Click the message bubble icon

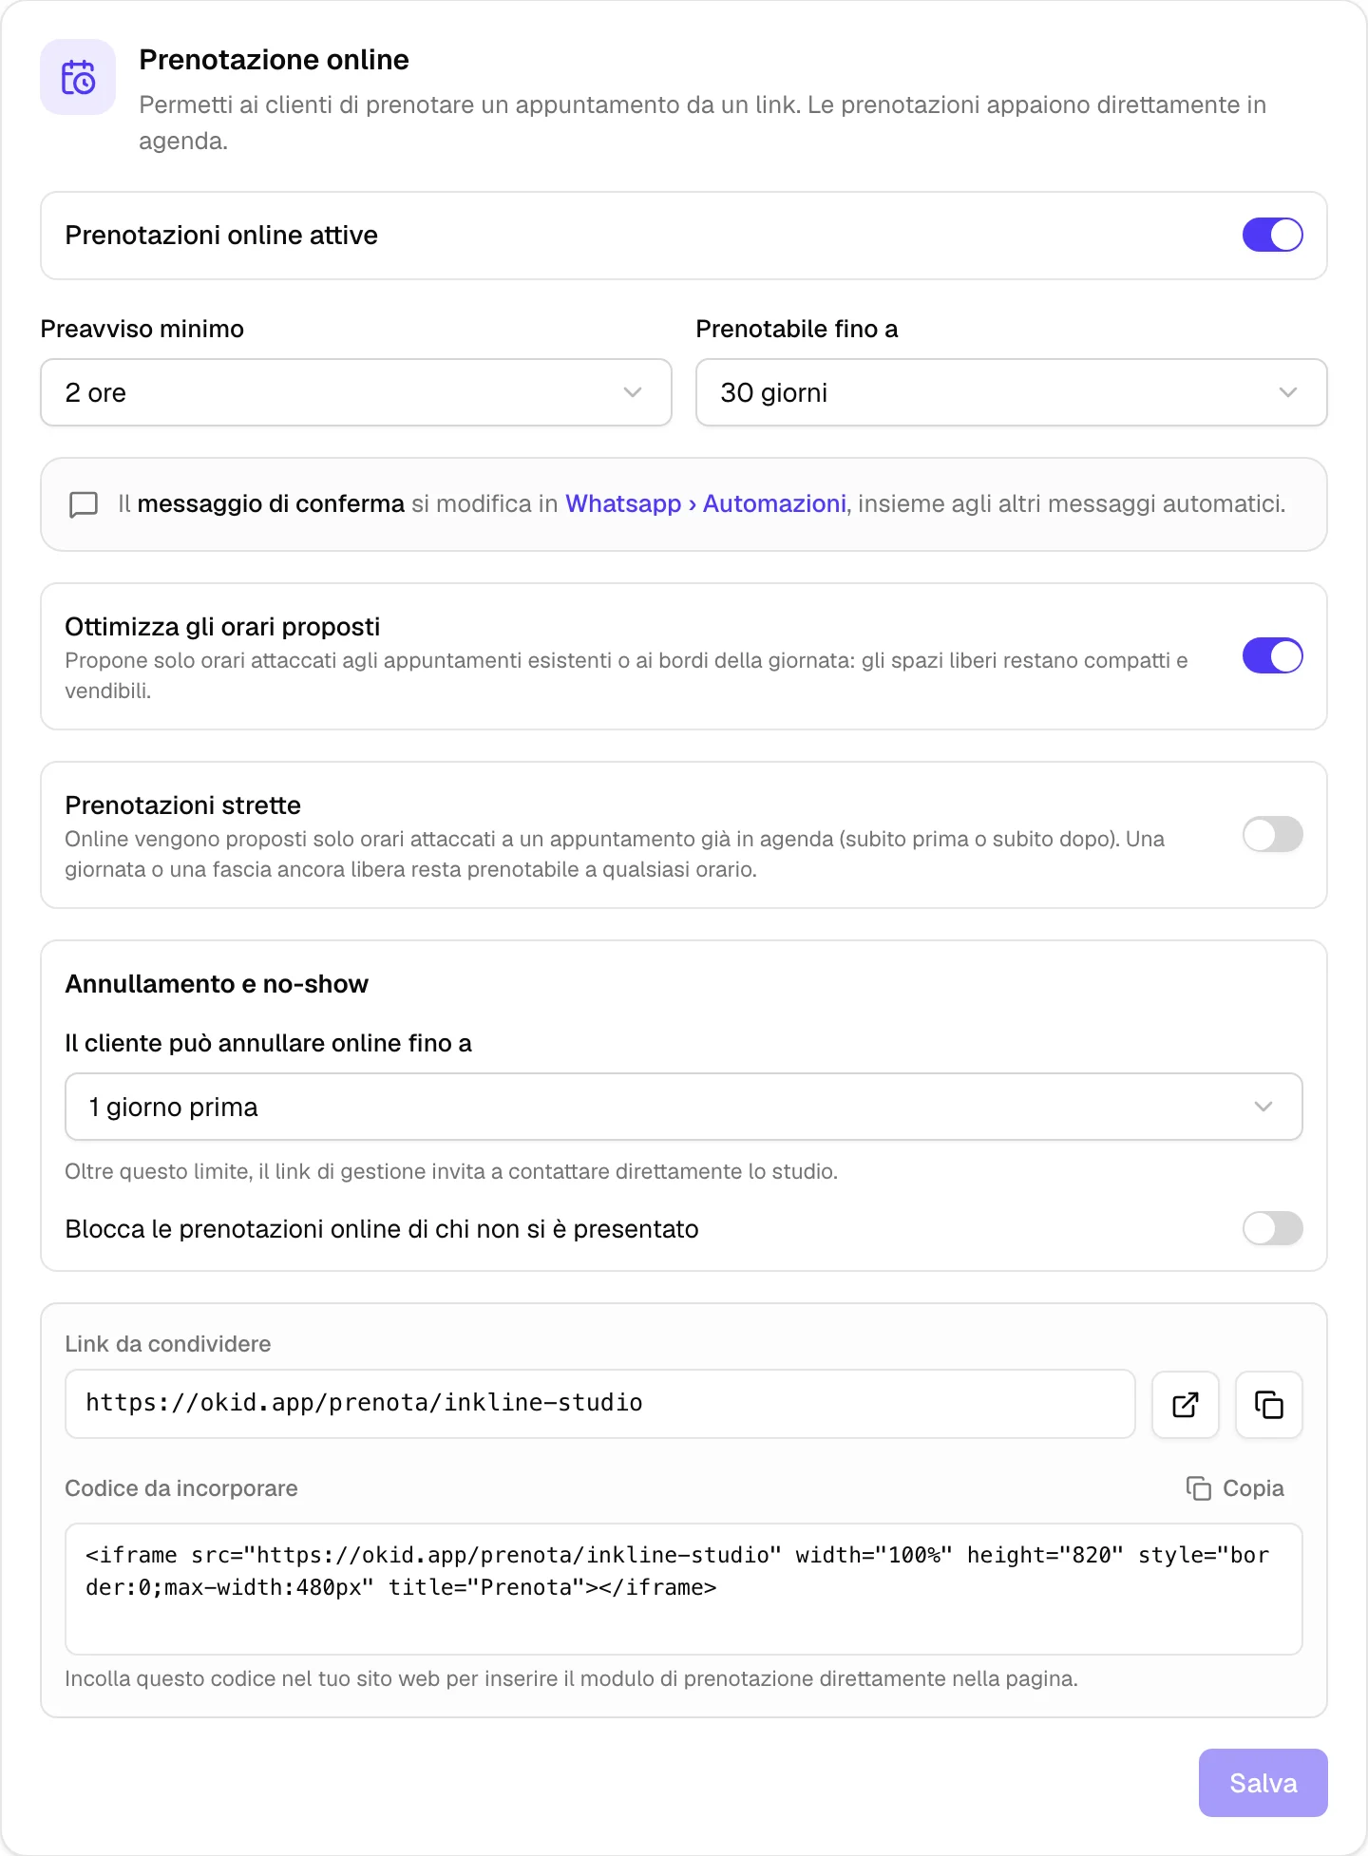pyautogui.click(x=84, y=504)
